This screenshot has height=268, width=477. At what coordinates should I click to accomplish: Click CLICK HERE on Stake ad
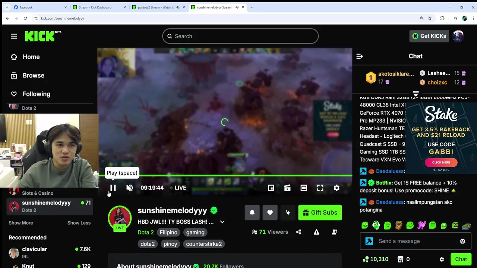(x=441, y=162)
